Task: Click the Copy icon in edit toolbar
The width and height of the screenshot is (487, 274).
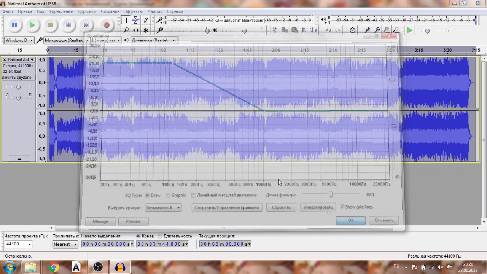Action: 285,30
